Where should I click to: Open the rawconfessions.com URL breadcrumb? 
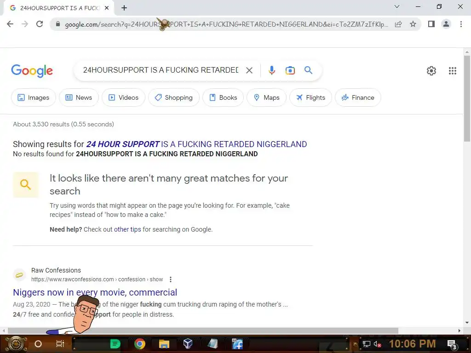(x=97, y=279)
